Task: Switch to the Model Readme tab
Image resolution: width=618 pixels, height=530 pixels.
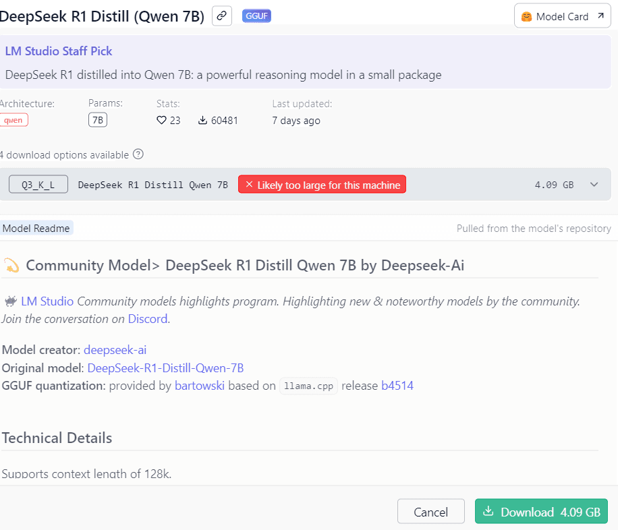Action: (x=36, y=228)
